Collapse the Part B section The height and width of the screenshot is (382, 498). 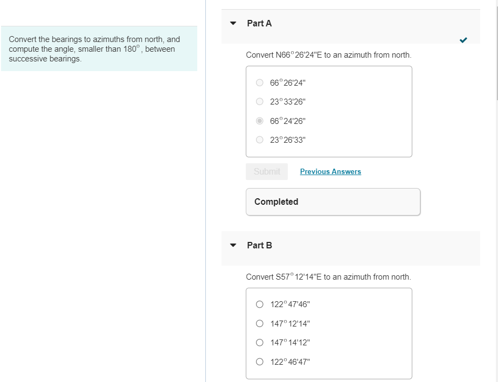pyautogui.click(x=233, y=245)
